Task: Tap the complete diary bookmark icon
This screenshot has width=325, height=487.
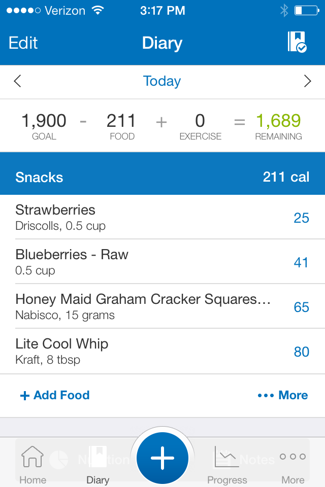Action: coord(297,42)
